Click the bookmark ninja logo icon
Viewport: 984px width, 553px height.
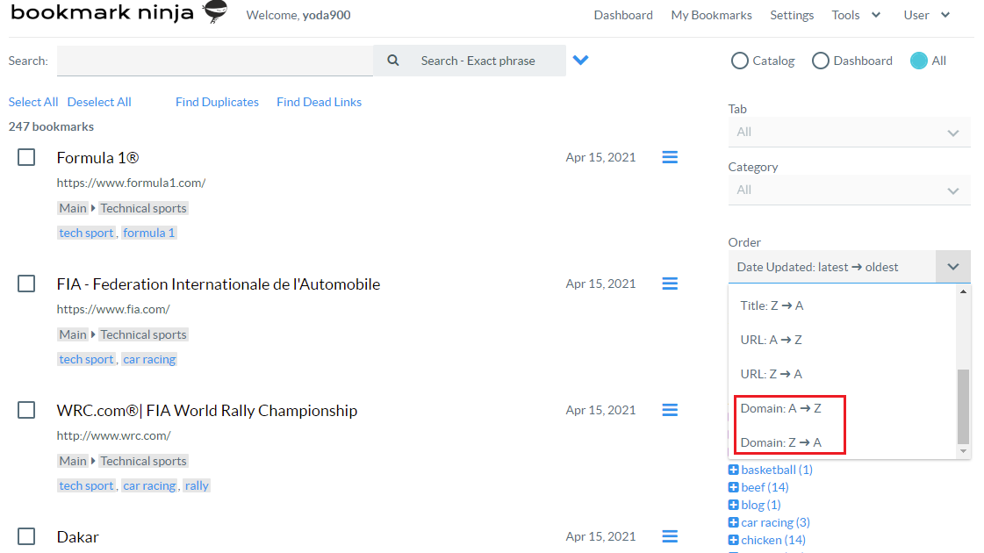[x=214, y=12]
